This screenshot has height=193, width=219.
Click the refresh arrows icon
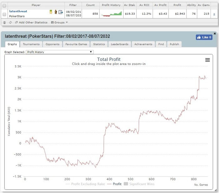point(10,22)
